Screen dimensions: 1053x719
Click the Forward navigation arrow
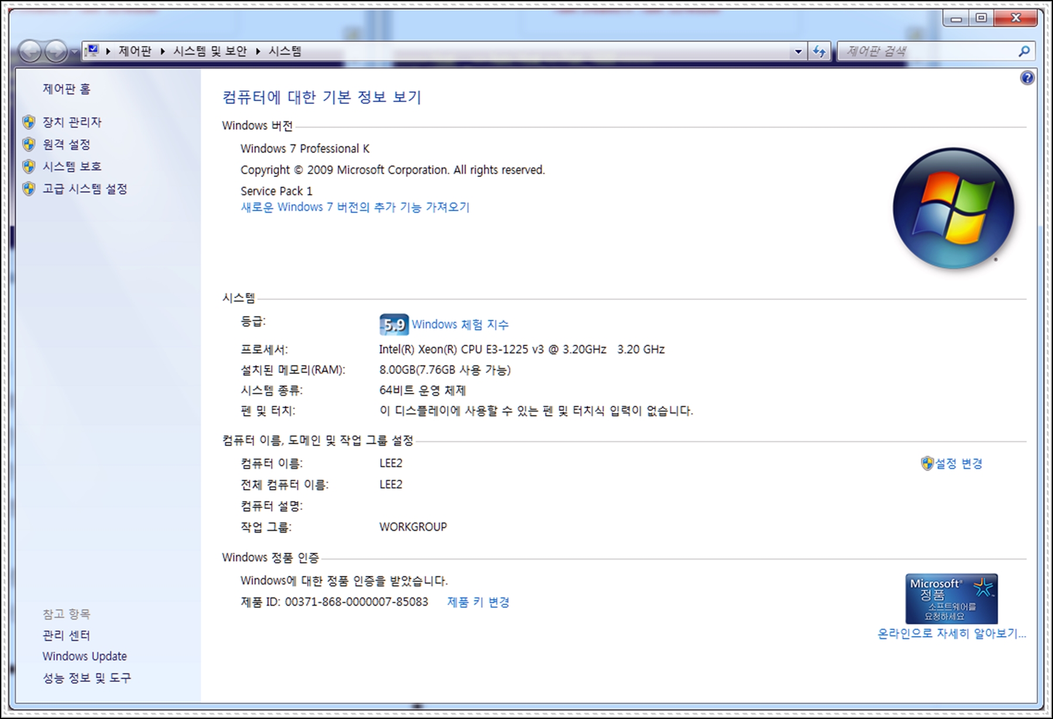(x=56, y=51)
